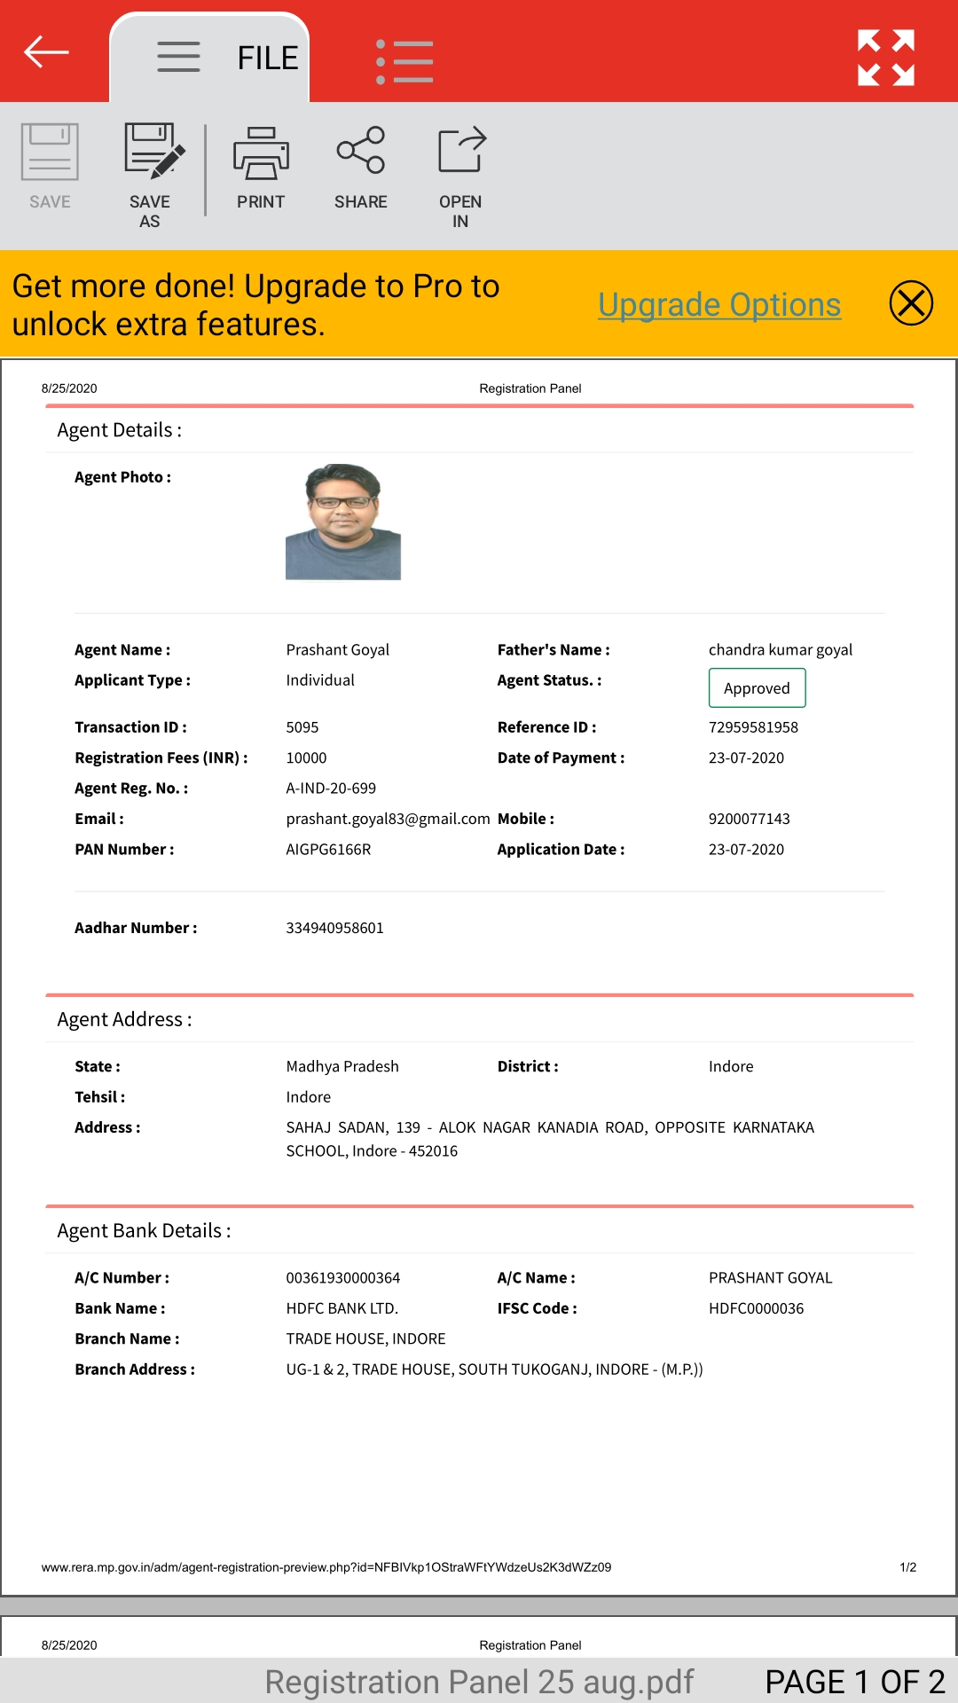The height and width of the screenshot is (1703, 958).
Task: Tap the Open In icon
Action: point(460,176)
